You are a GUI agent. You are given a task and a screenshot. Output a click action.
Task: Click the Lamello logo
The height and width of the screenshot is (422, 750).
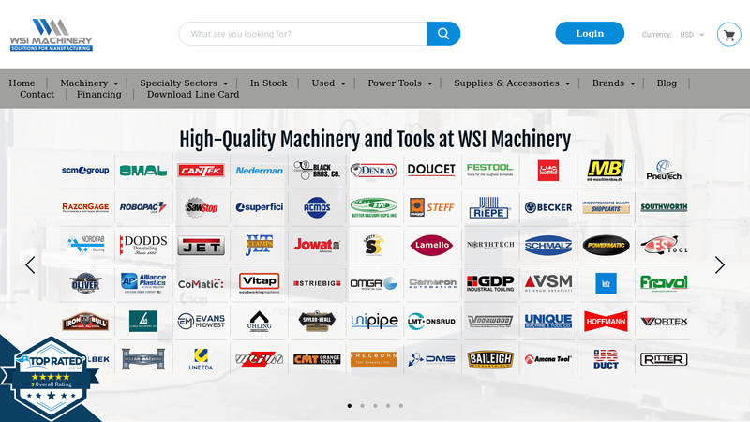coord(431,245)
